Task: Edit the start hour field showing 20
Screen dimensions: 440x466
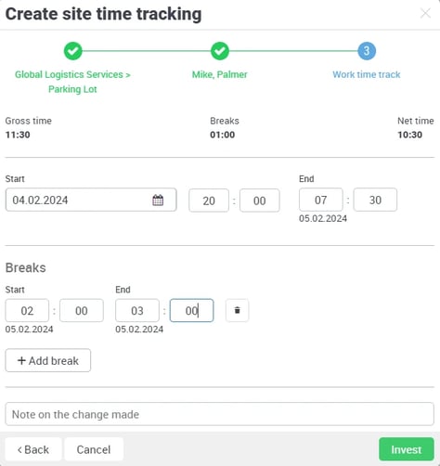Action: tap(209, 201)
